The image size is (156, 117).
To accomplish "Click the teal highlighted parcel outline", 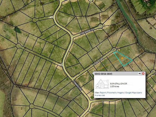I will (123, 59).
